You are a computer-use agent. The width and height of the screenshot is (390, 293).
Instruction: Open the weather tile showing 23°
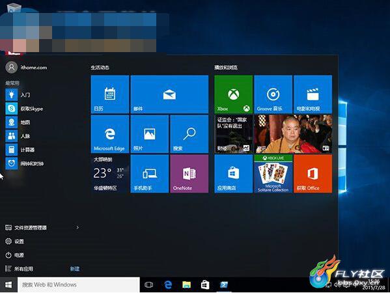coord(110,174)
